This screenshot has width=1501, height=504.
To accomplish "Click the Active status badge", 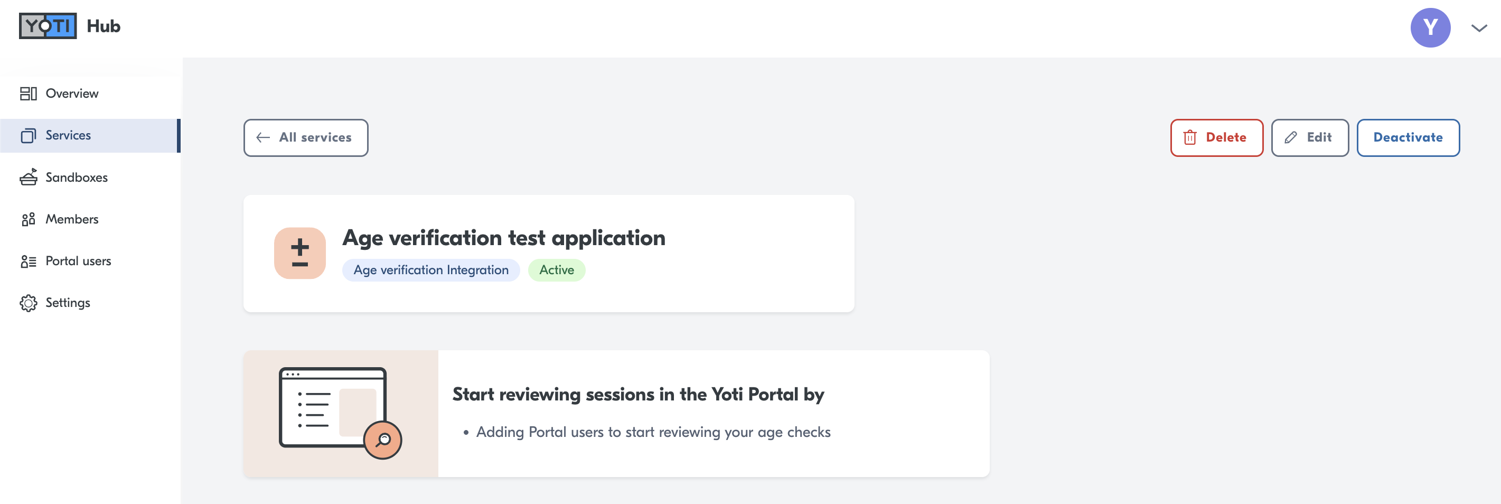I will click(557, 270).
